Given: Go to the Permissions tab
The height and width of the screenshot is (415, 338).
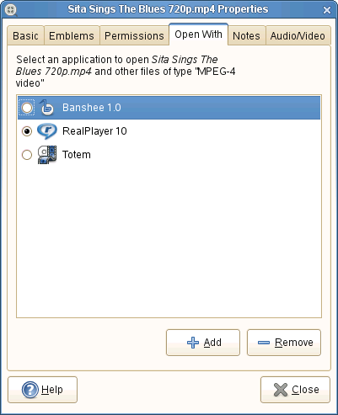Looking at the screenshot, I should point(134,35).
